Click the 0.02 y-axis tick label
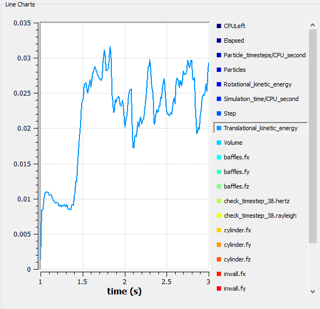The image size is (320, 309). pyautogui.click(x=24, y=128)
